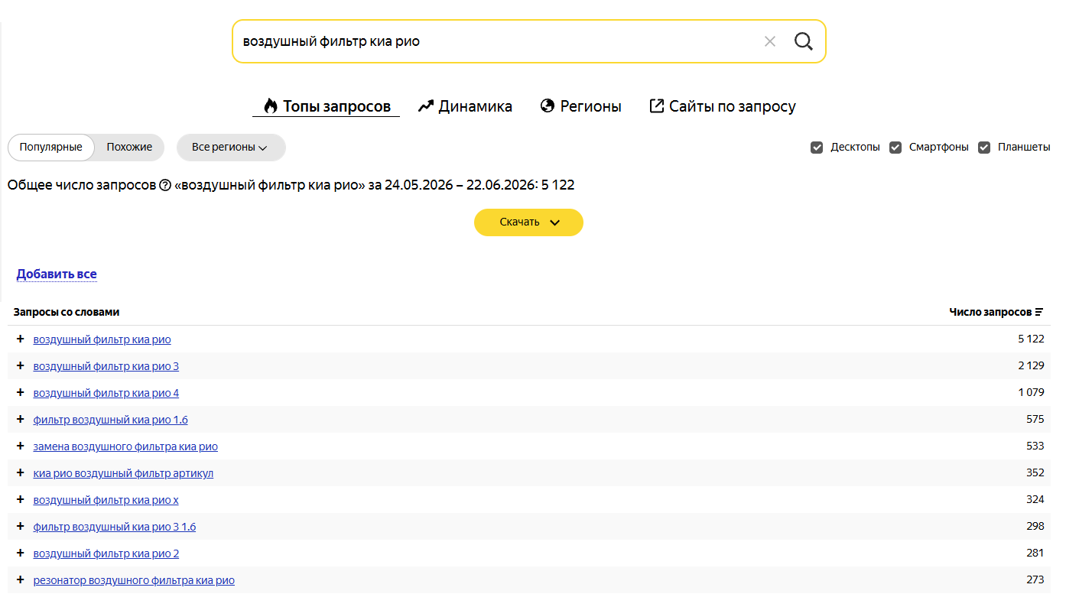Toggle the Смартфоны checkbox
The image size is (1079, 594).
point(895,148)
